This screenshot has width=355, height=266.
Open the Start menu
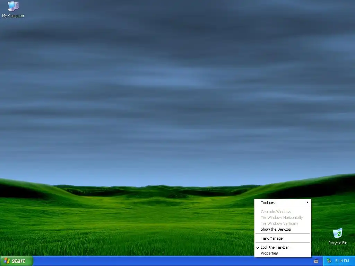pos(17,261)
